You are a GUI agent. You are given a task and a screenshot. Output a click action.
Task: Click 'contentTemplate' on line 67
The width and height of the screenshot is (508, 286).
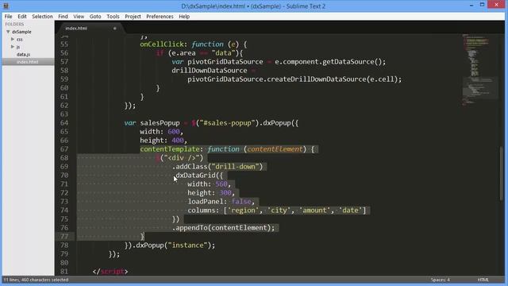coord(170,149)
